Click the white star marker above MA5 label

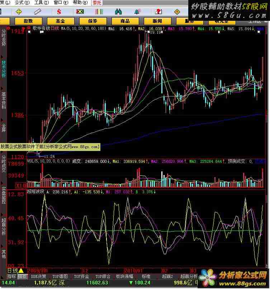[x=219, y=32]
